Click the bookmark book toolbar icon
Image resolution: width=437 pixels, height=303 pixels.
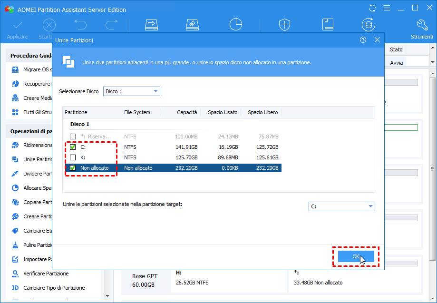point(328,25)
